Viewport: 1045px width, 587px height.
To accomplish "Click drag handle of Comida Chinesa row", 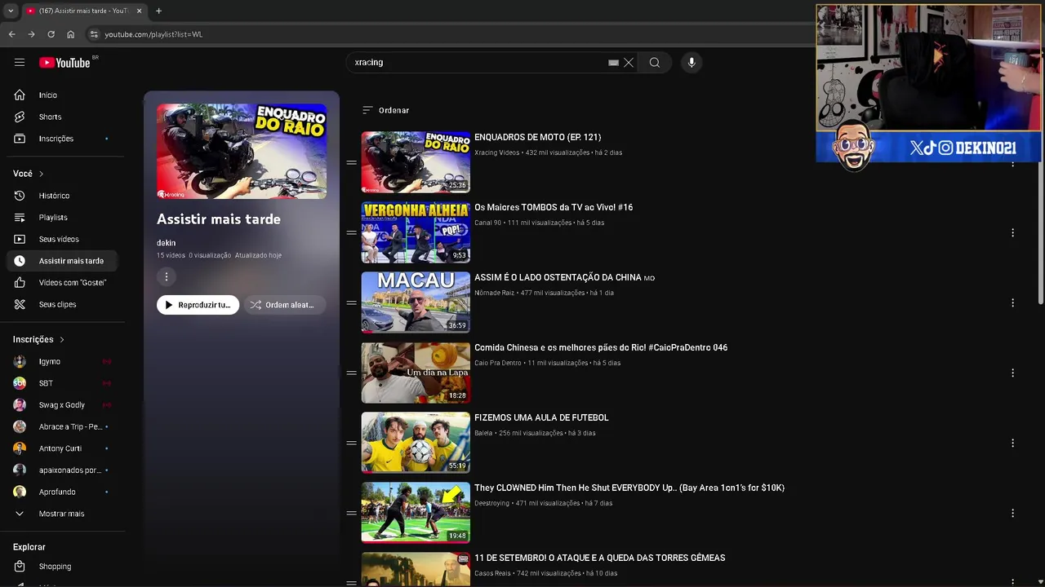I will (x=351, y=373).
